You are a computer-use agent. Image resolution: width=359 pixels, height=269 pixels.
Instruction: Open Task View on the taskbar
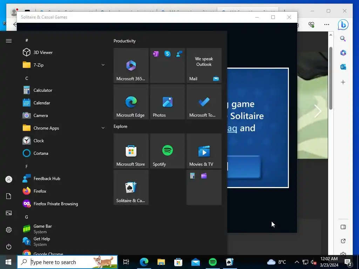(126, 262)
